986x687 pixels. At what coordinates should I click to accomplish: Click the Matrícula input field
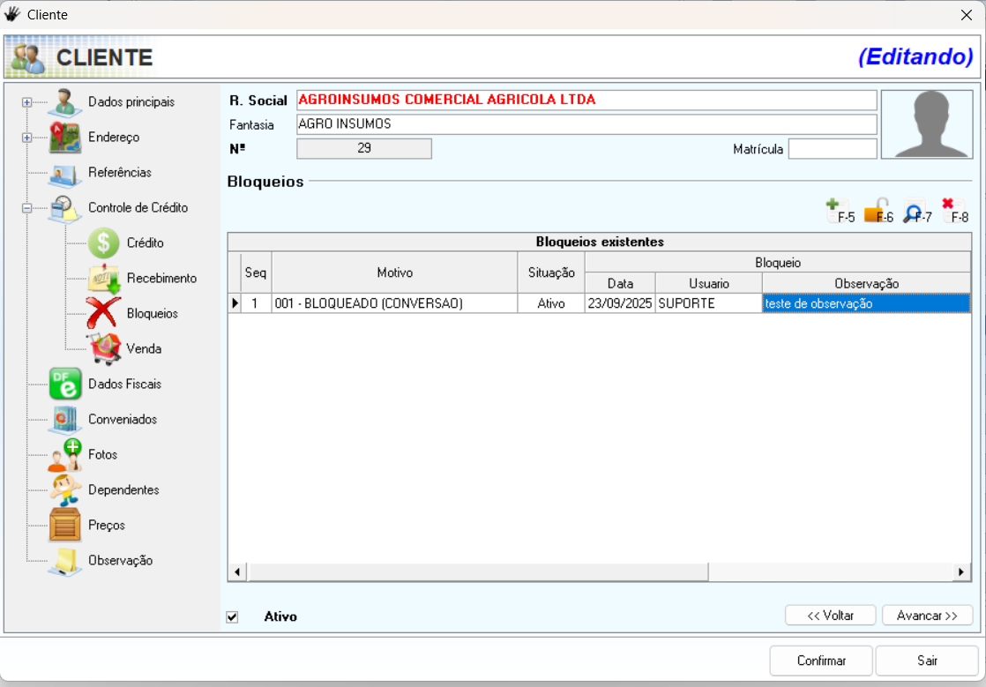point(832,149)
